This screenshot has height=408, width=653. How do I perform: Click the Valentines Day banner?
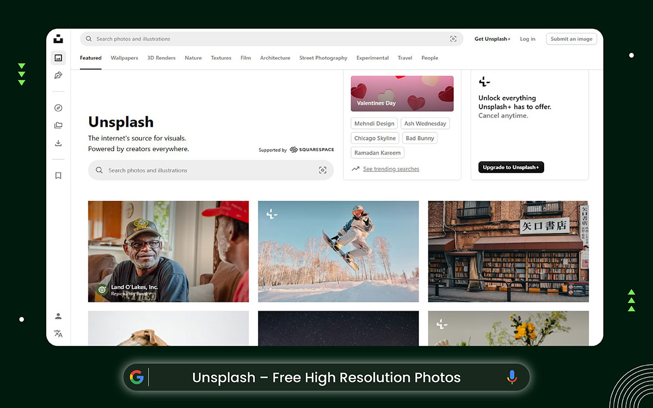click(x=402, y=93)
